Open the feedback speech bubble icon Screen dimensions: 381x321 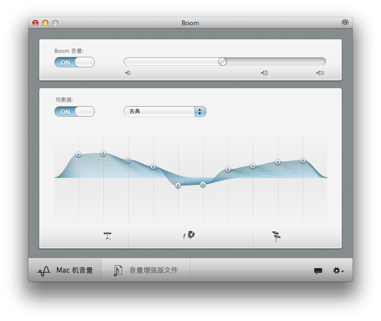318,271
